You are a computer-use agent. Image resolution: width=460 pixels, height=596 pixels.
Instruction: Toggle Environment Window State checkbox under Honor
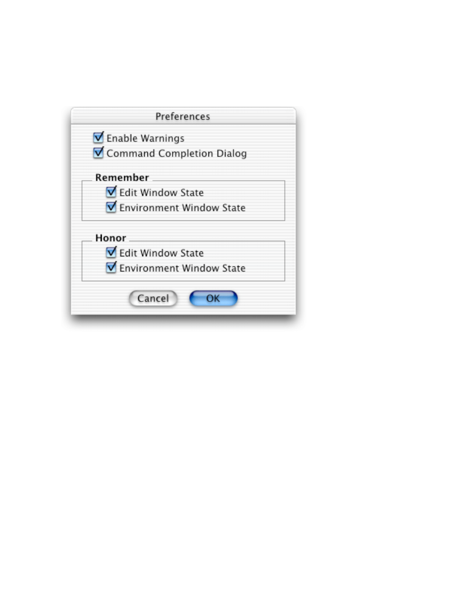point(111,267)
